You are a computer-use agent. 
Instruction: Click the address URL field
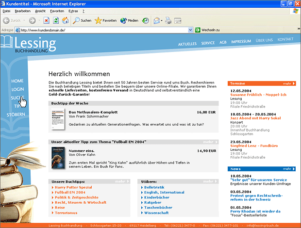[104, 30]
